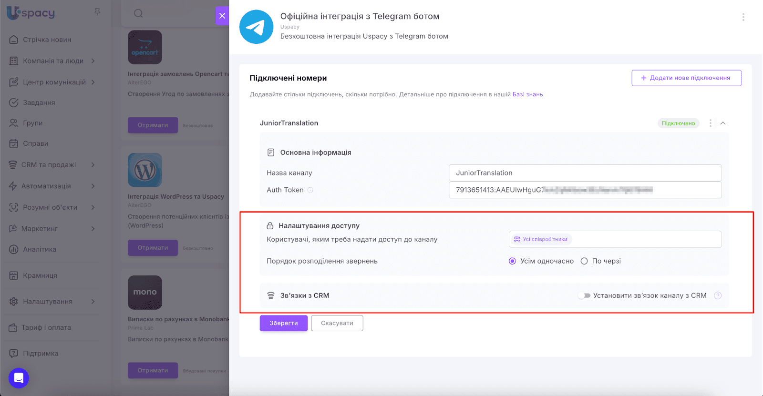Open the Групи section icon
This screenshot has height=396, width=763.
[x=13, y=123]
